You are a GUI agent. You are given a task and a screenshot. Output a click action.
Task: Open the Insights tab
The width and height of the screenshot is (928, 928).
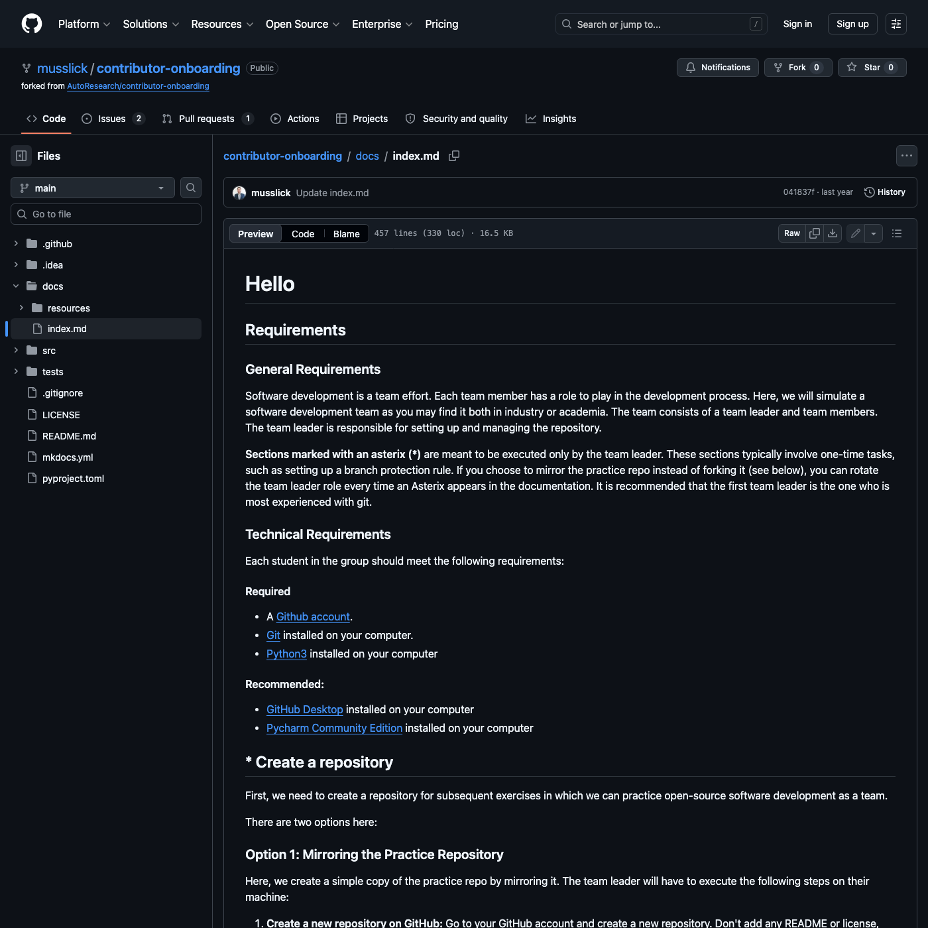point(551,119)
